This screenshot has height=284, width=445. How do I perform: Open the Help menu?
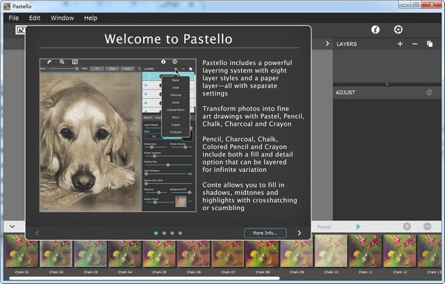tap(90, 18)
